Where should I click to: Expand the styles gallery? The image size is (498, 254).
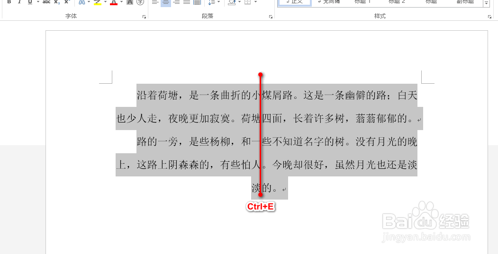[x=486, y=3]
